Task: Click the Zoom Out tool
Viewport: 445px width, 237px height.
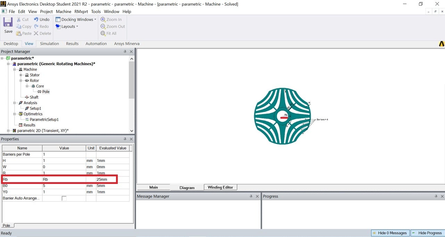Action: (113, 26)
